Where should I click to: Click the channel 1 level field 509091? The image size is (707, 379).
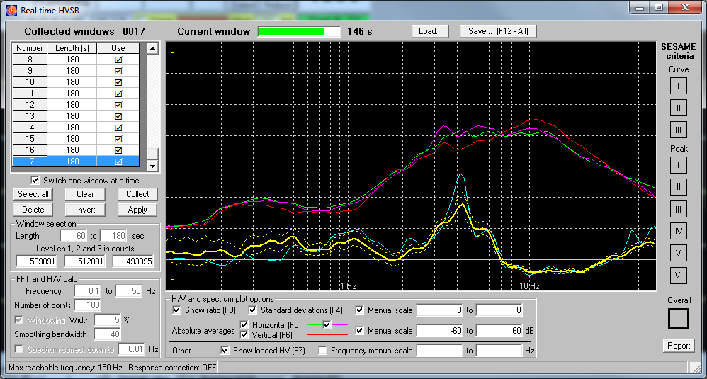point(37,261)
